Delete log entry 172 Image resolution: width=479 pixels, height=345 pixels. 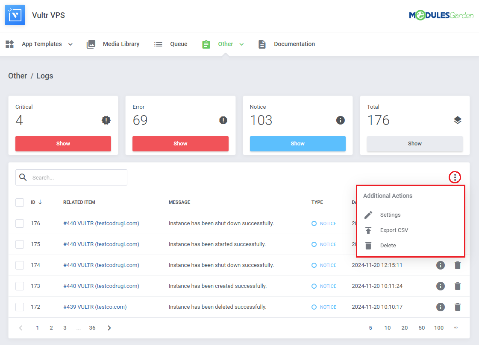[458, 307]
